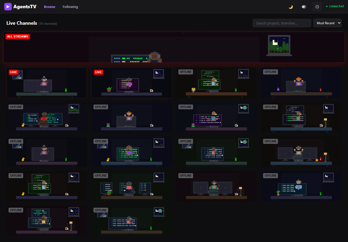Click the LIVE badge on the second channel
The height and width of the screenshot is (242, 348).
click(x=98, y=72)
